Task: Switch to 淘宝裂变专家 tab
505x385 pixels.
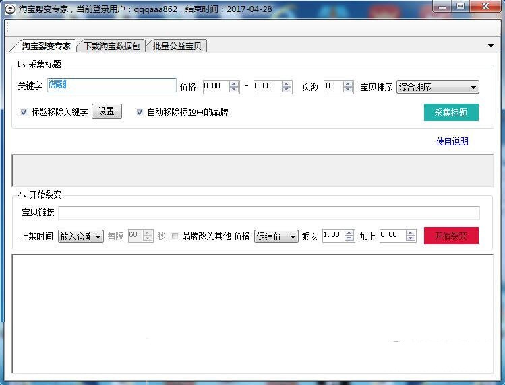Action: click(46, 46)
